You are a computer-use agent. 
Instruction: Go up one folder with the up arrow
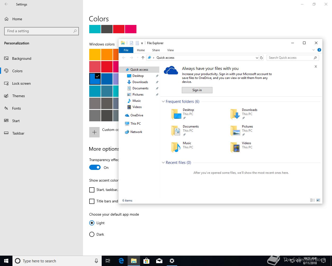143,58
